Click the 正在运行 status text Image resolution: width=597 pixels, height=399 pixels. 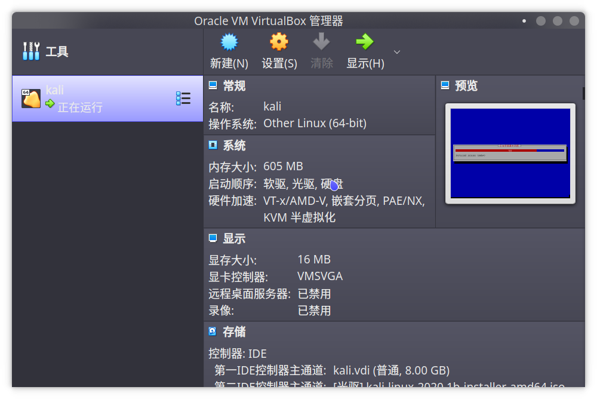click(80, 107)
